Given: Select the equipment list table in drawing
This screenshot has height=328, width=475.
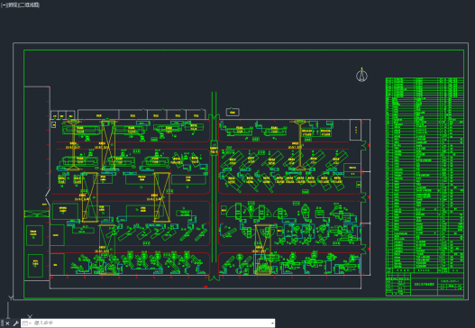Looking at the screenshot, I should 425,175.
